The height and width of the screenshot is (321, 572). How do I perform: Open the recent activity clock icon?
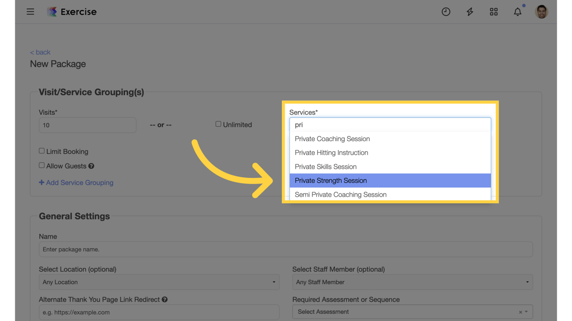tap(446, 11)
